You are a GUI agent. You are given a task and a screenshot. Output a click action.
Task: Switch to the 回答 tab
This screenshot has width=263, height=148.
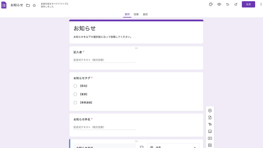click(x=136, y=14)
